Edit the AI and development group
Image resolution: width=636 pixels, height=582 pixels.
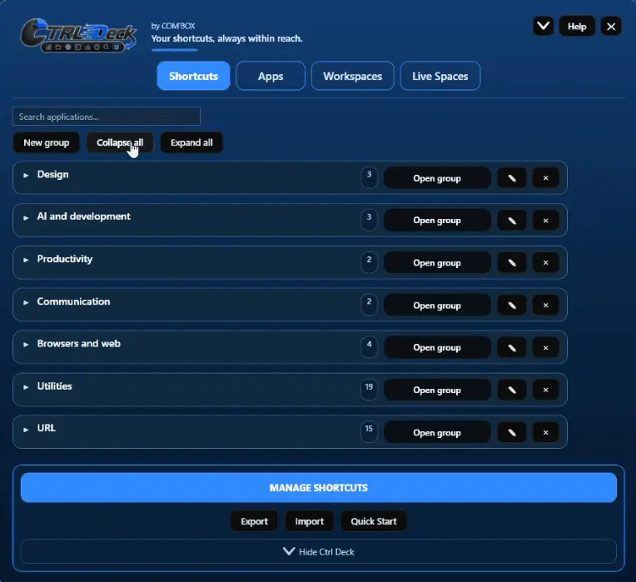point(512,221)
